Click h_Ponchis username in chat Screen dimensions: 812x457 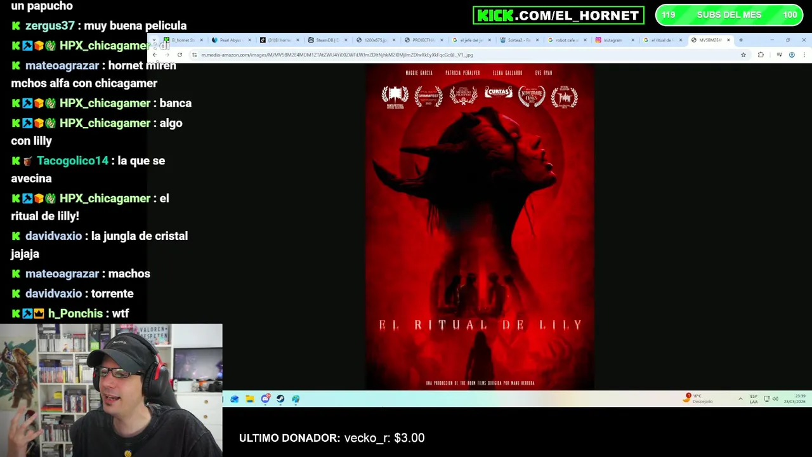click(75, 314)
